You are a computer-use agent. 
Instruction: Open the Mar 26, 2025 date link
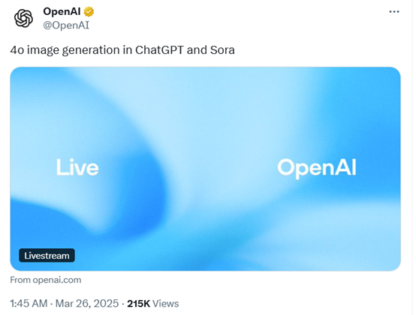[87, 304]
